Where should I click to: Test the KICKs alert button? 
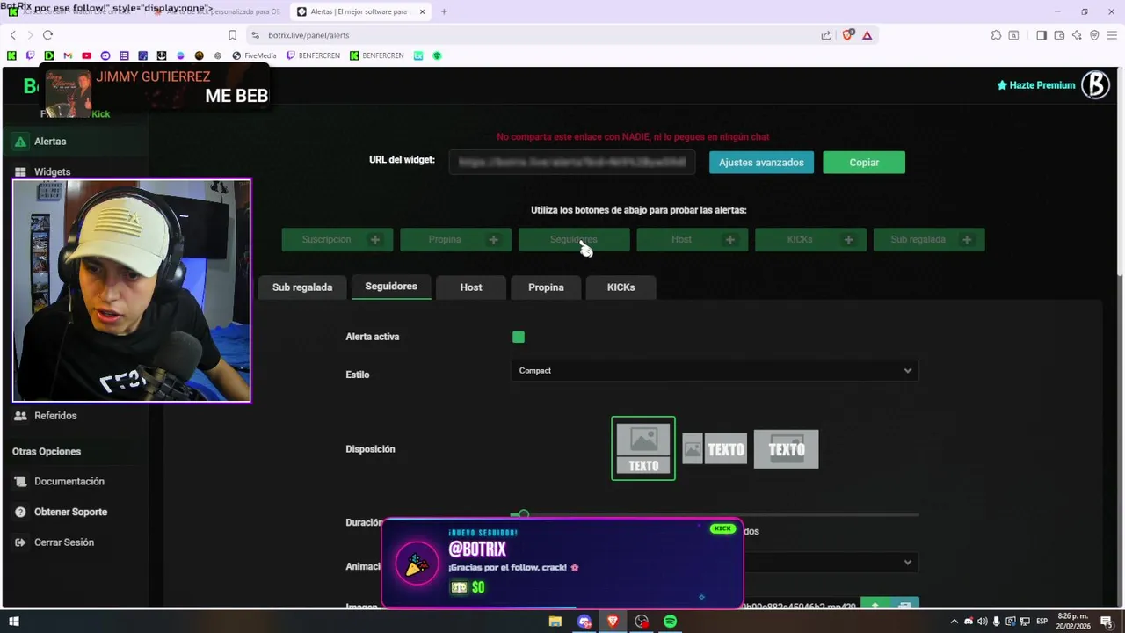[x=810, y=239]
